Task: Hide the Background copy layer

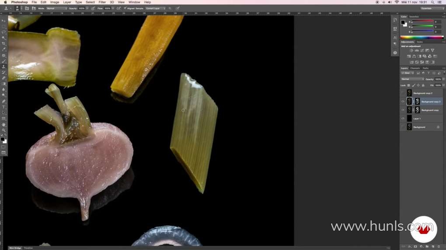Action: tap(403, 110)
